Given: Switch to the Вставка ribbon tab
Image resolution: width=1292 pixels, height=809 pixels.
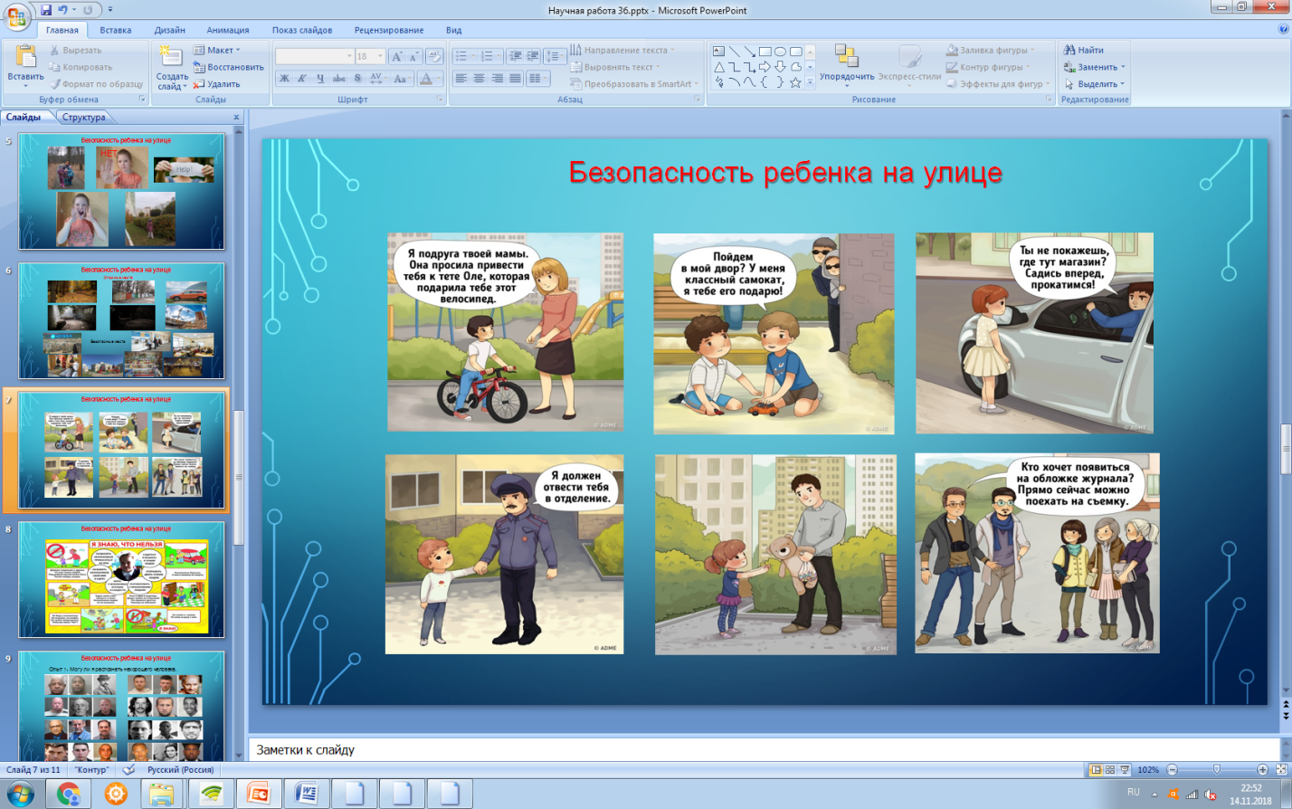Looking at the screenshot, I should [116, 30].
